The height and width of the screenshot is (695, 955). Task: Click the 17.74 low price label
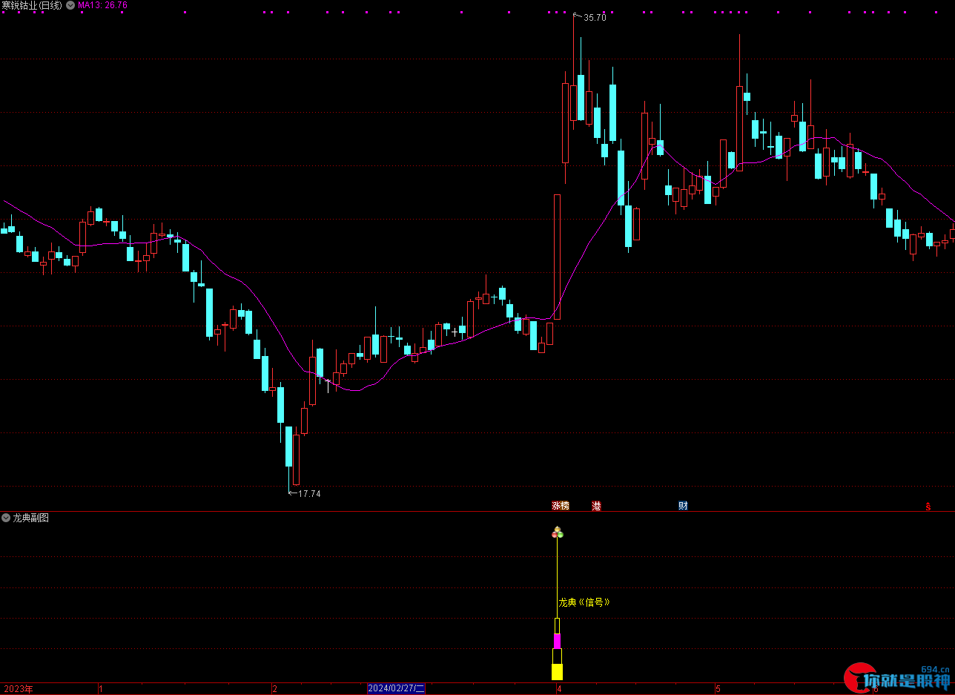pos(309,493)
